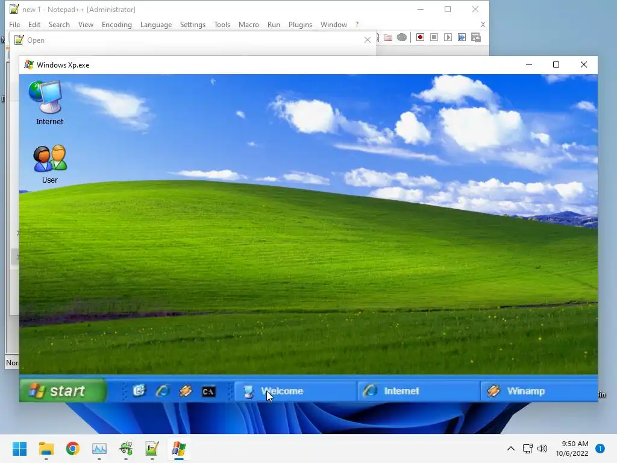Screen dimensions: 617x463
Task: Switch to Windows Xp.exe taskbar icon
Action: pyautogui.click(x=179, y=449)
